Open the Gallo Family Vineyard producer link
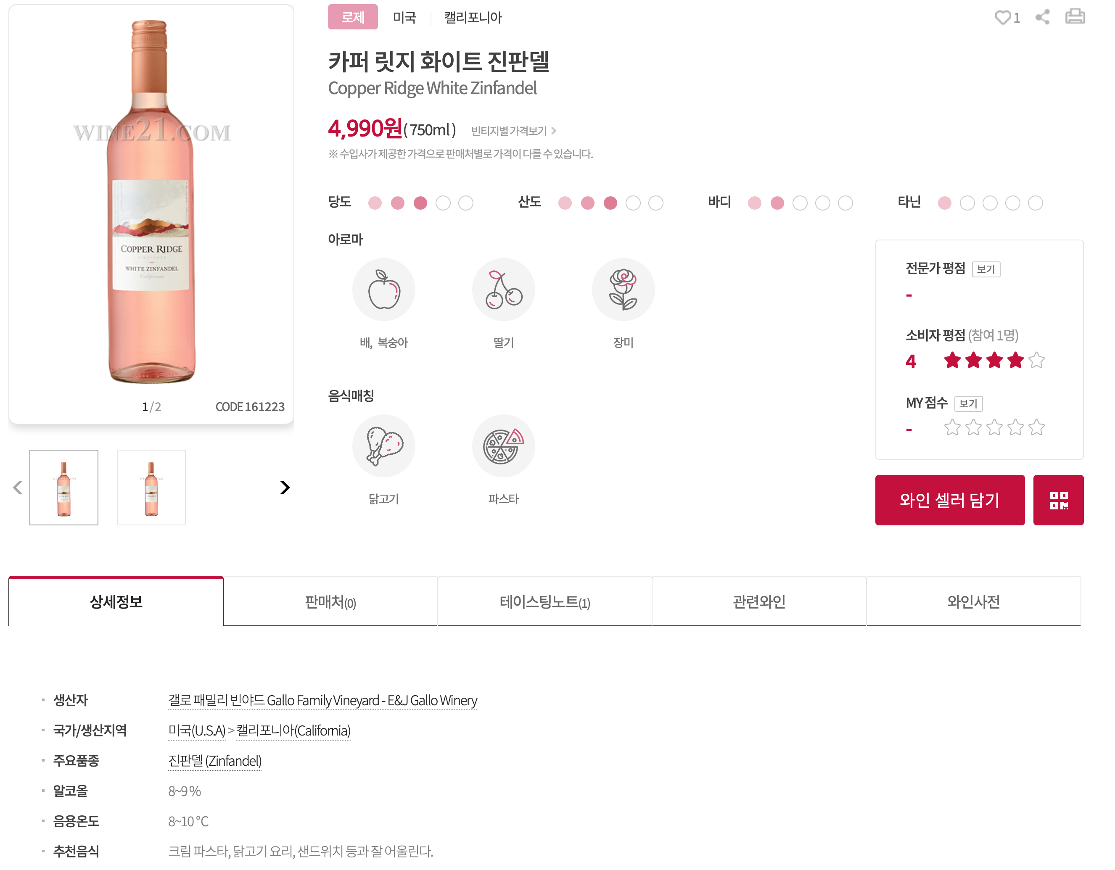This screenshot has height=870, width=1115. click(x=322, y=700)
